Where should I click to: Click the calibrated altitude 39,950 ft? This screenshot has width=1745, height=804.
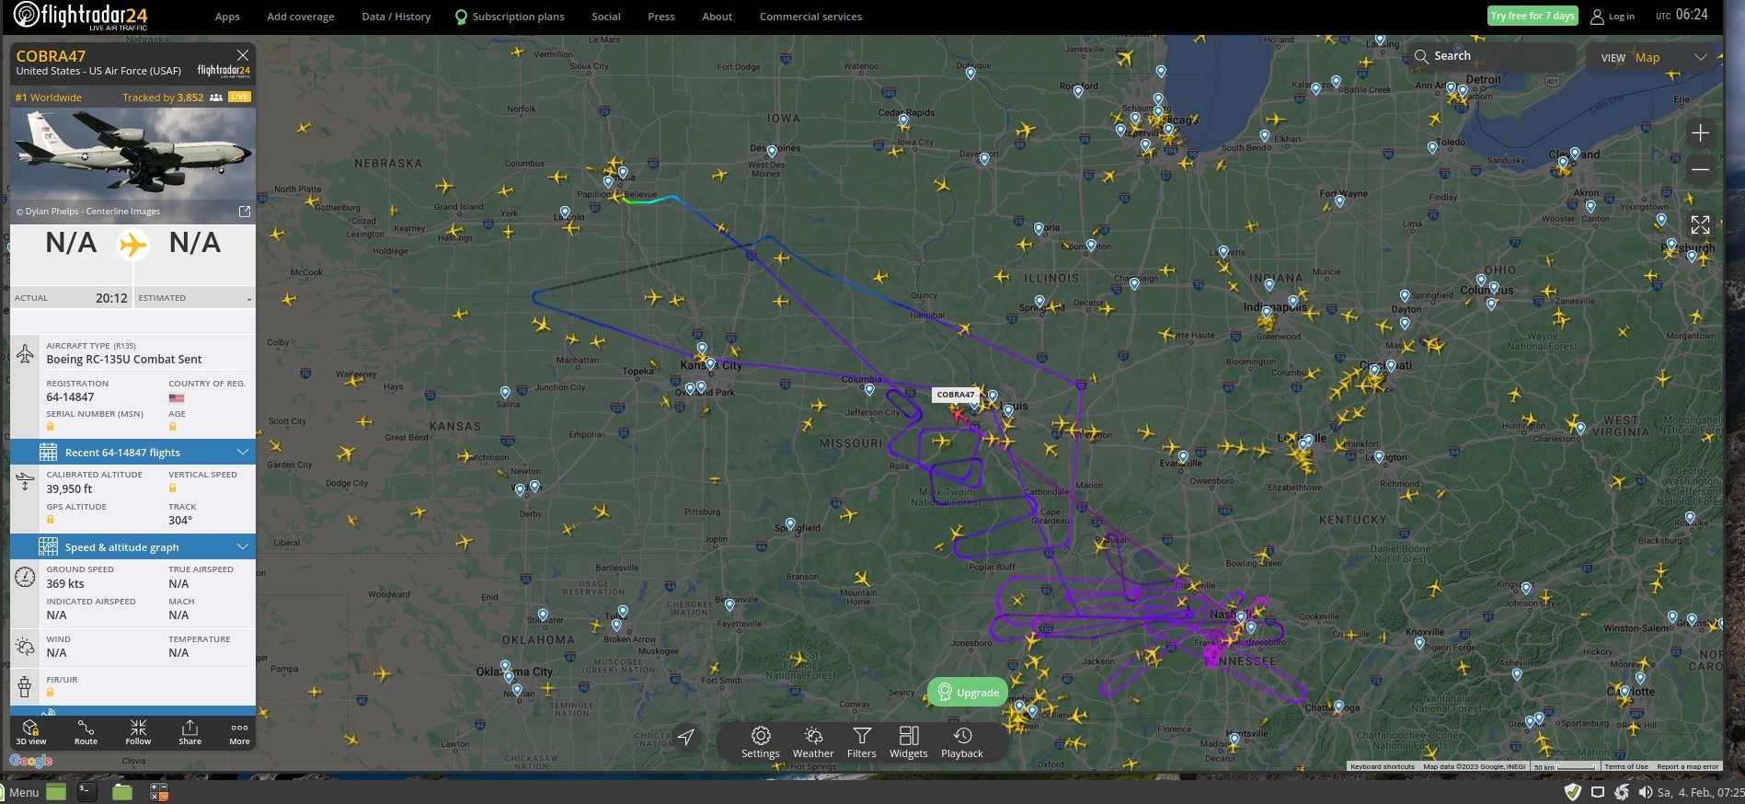[69, 488]
